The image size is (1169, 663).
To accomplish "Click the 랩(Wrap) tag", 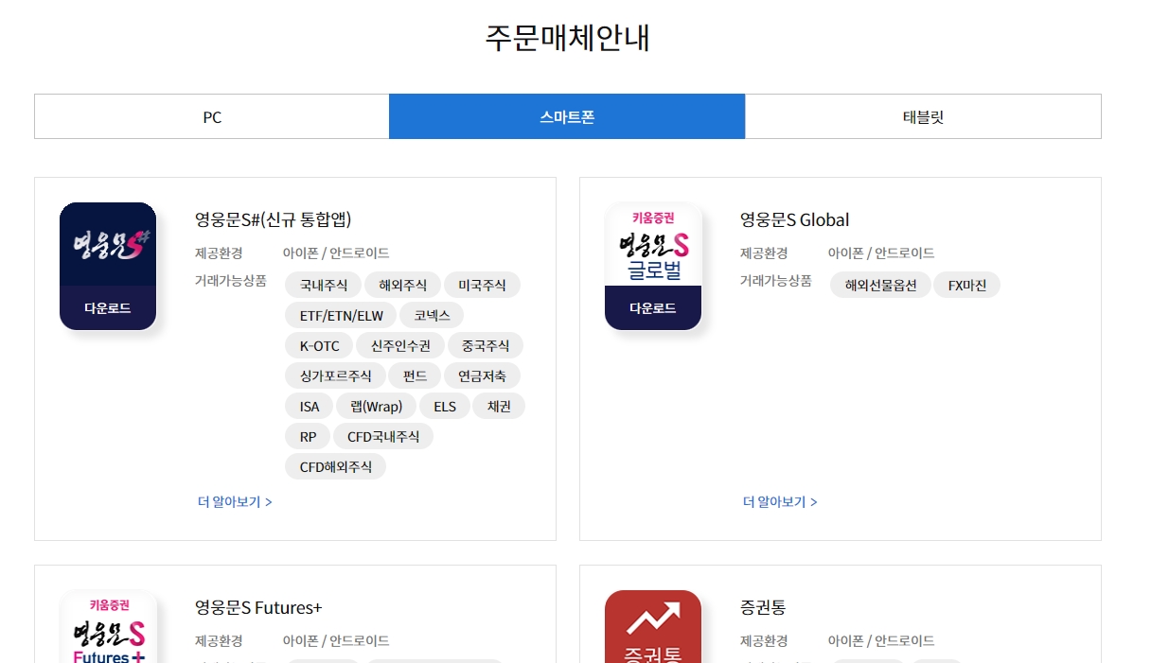I will click(x=376, y=406).
